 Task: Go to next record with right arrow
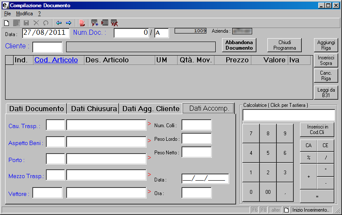pyautogui.click(x=68, y=23)
